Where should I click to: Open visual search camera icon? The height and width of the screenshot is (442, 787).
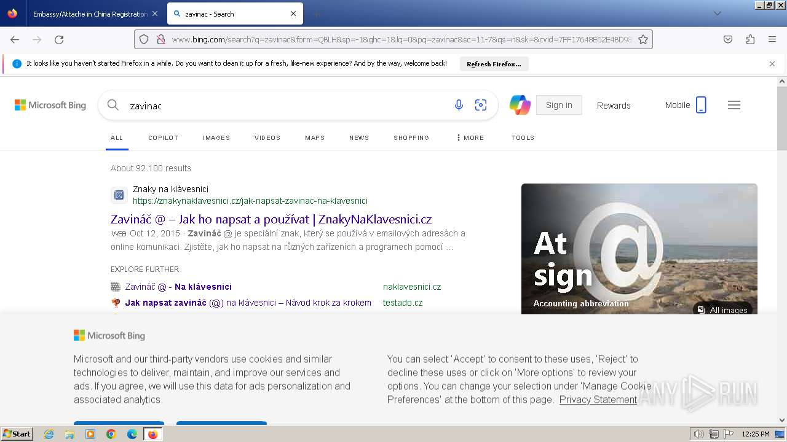[x=481, y=105]
